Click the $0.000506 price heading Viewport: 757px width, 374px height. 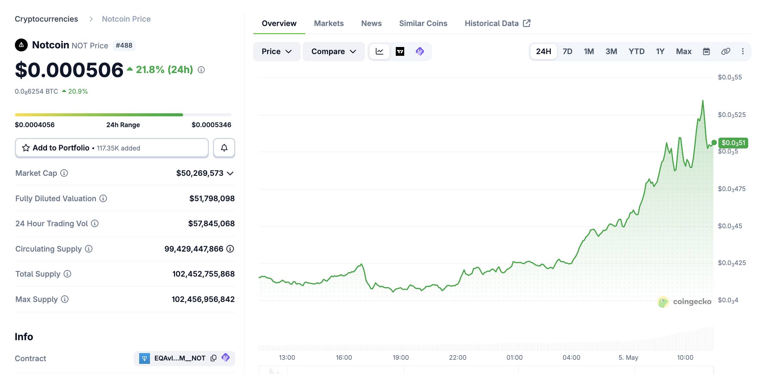[x=69, y=70]
